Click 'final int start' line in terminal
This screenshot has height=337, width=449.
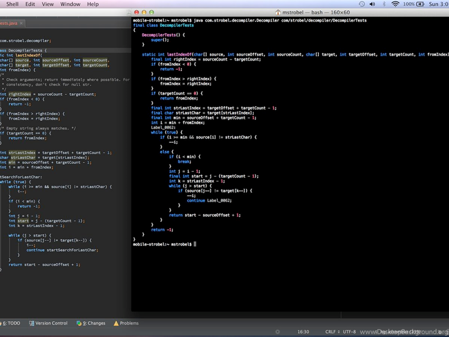click(214, 176)
